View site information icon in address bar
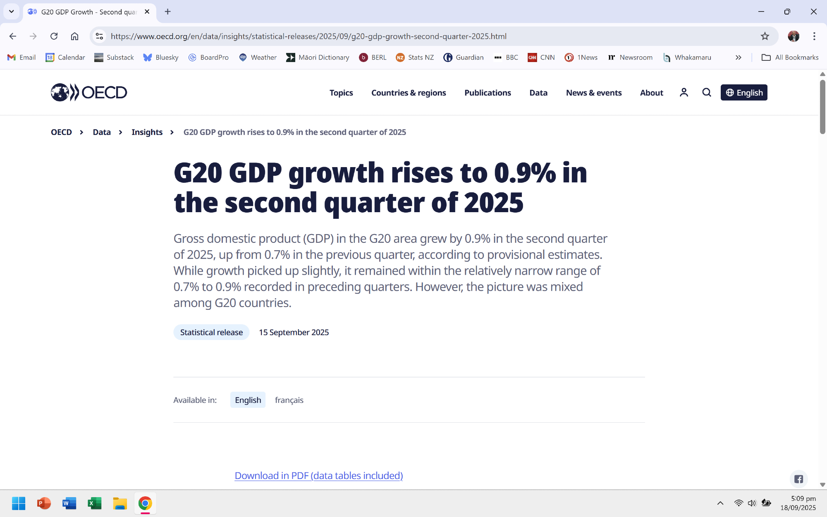Viewport: 827px width, 517px height. [99, 36]
